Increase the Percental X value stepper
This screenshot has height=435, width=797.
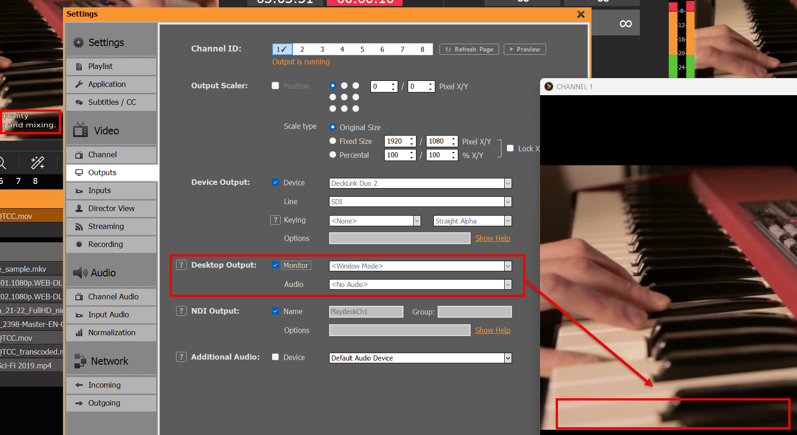[x=412, y=152]
